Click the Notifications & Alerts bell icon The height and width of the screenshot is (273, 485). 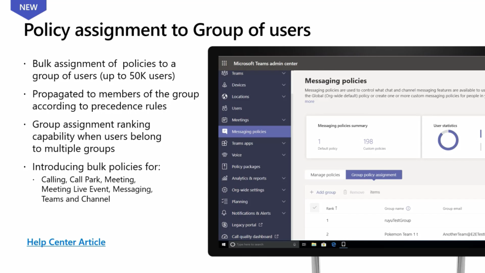pyautogui.click(x=224, y=213)
